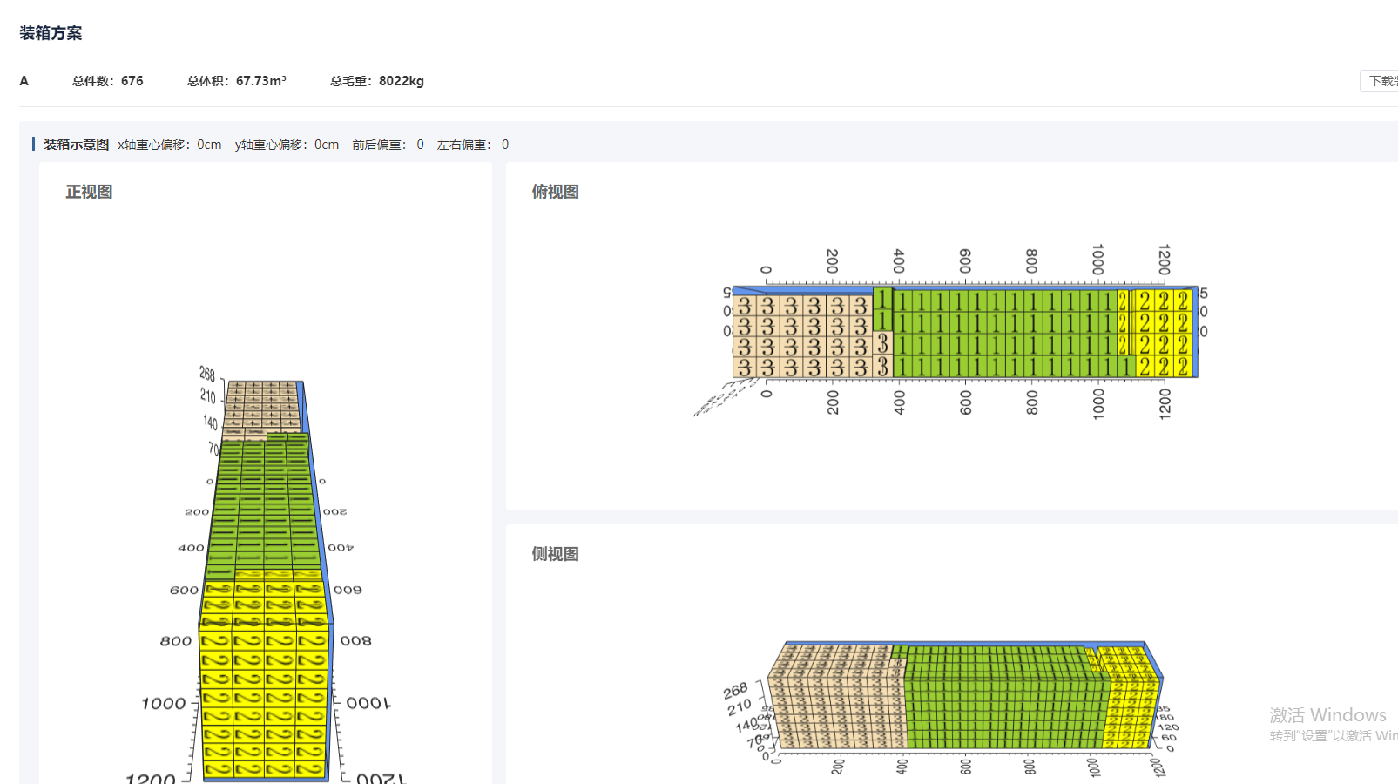Click the 俯视图 panel title

(x=556, y=192)
